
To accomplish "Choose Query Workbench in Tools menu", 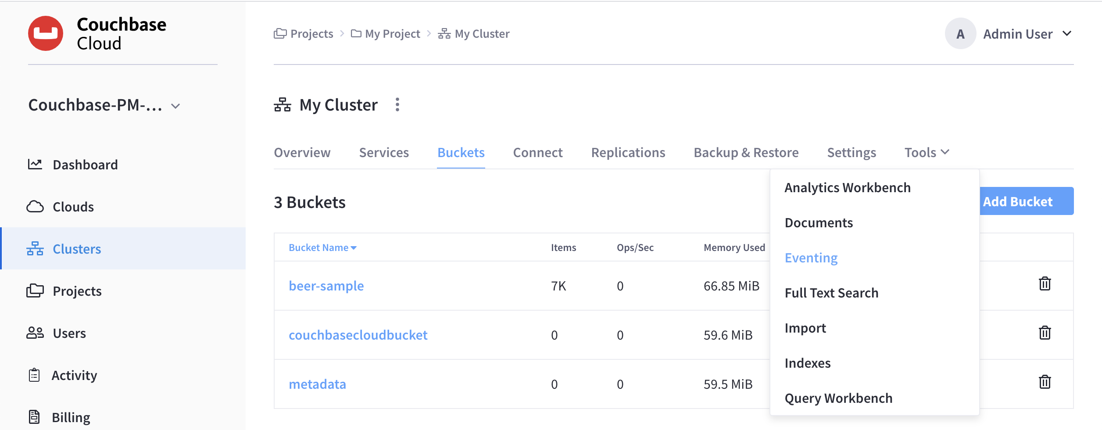I will 838,398.
